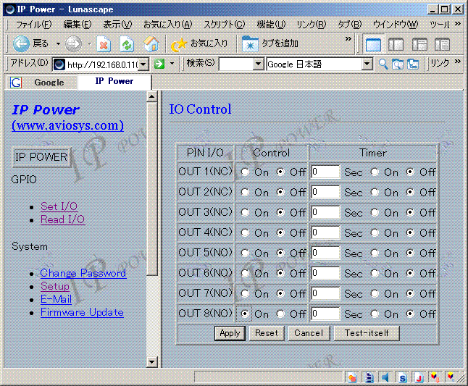Click the Apply button
The height and width of the screenshot is (386, 468).
230,333
